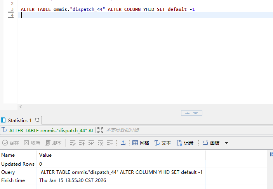Click the duplicate row icon
273x189 pixels.
(x=91, y=143)
